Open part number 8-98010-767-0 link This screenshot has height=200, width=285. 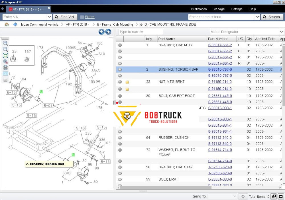pos(220,69)
